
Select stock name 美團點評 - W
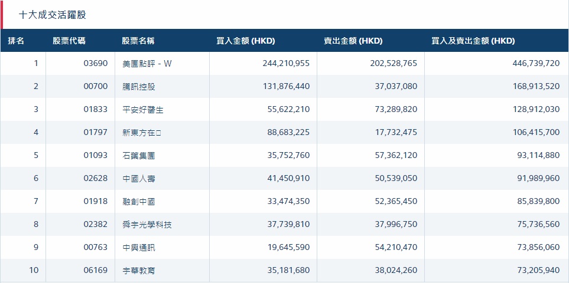[x=147, y=64]
